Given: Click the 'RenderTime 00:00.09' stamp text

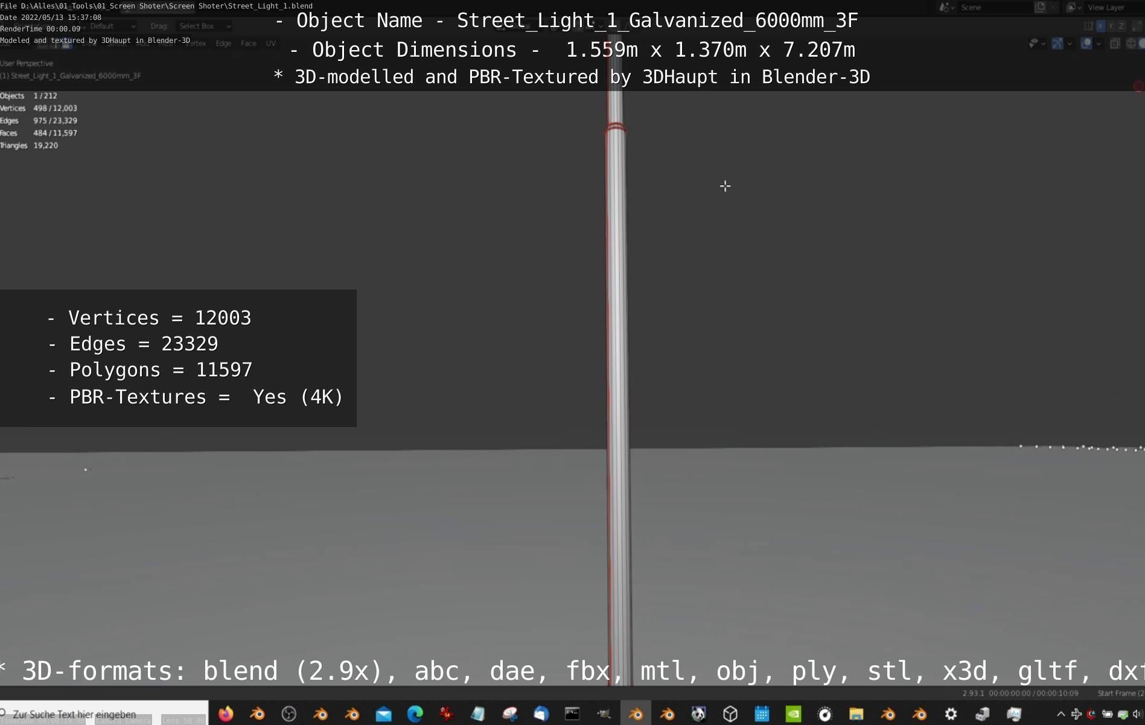Looking at the screenshot, I should [x=40, y=29].
